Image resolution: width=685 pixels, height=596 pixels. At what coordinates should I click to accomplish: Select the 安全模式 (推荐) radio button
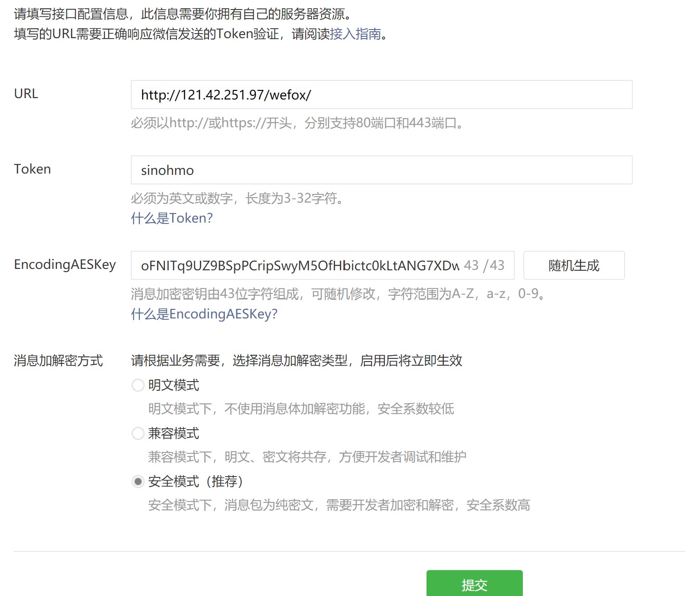click(x=138, y=481)
